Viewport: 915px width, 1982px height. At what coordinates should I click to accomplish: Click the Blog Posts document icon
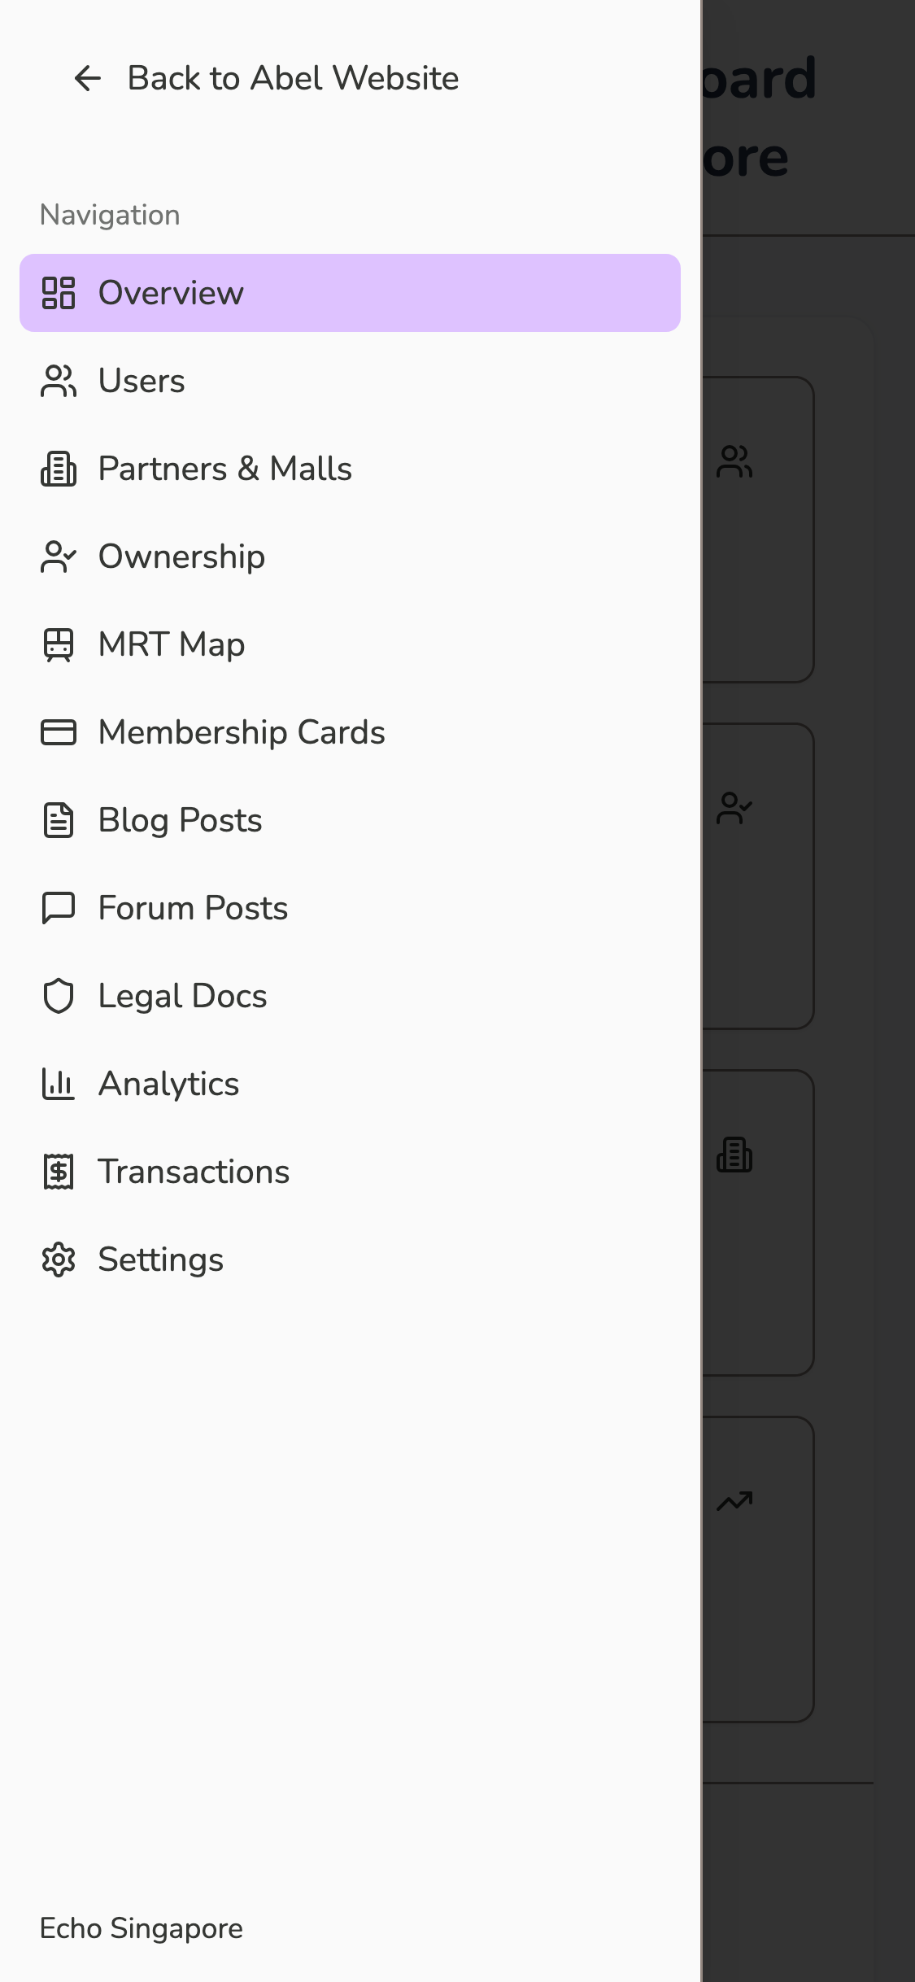click(x=59, y=820)
